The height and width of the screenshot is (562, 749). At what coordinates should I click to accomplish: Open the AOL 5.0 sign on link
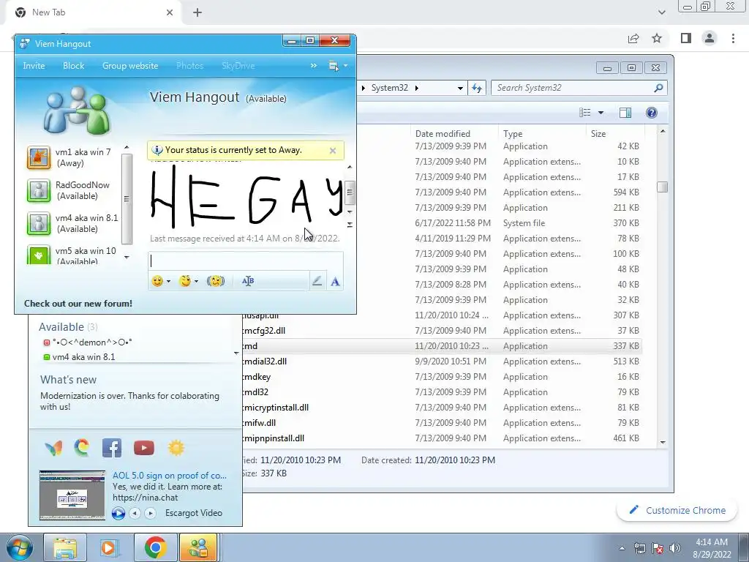click(170, 476)
